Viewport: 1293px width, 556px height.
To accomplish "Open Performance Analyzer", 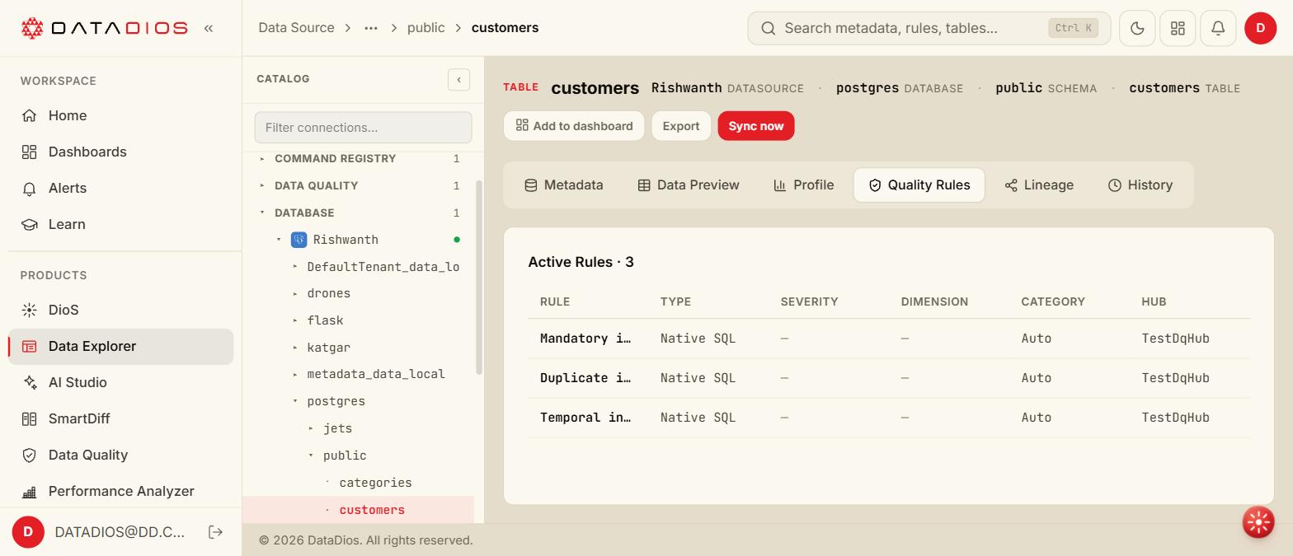I will 121,491.
